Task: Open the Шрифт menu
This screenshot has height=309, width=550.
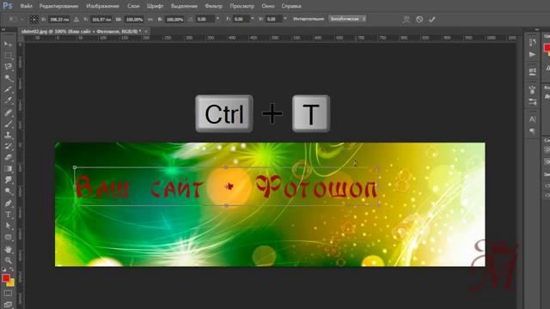Action: 155,6
